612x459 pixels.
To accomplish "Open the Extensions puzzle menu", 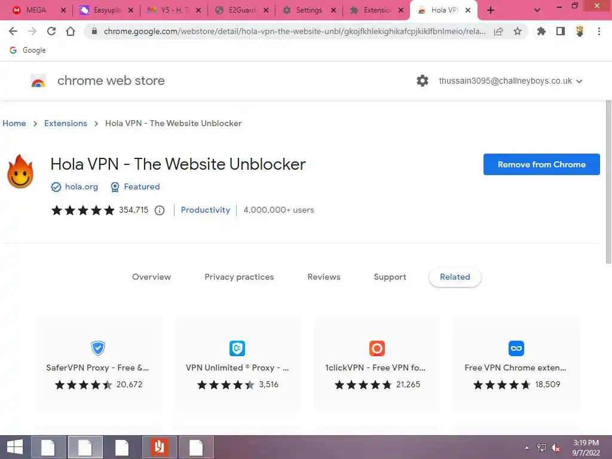I will (541, 31).
